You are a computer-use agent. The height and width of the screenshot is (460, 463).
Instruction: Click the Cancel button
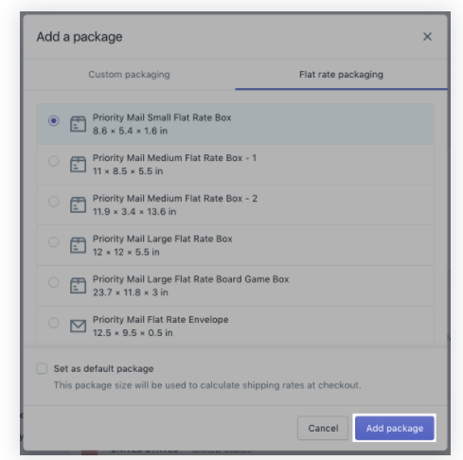click(323, 428)
